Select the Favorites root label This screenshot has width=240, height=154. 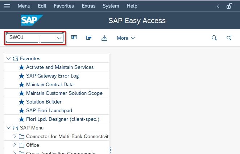coord(30,58)
